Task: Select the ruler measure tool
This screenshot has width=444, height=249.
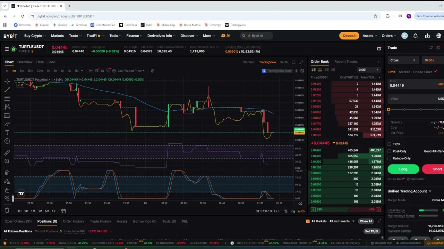Action: coord(7,153)
